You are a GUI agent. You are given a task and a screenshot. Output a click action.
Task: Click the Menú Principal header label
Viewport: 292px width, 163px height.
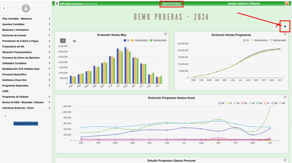point(171,3)
